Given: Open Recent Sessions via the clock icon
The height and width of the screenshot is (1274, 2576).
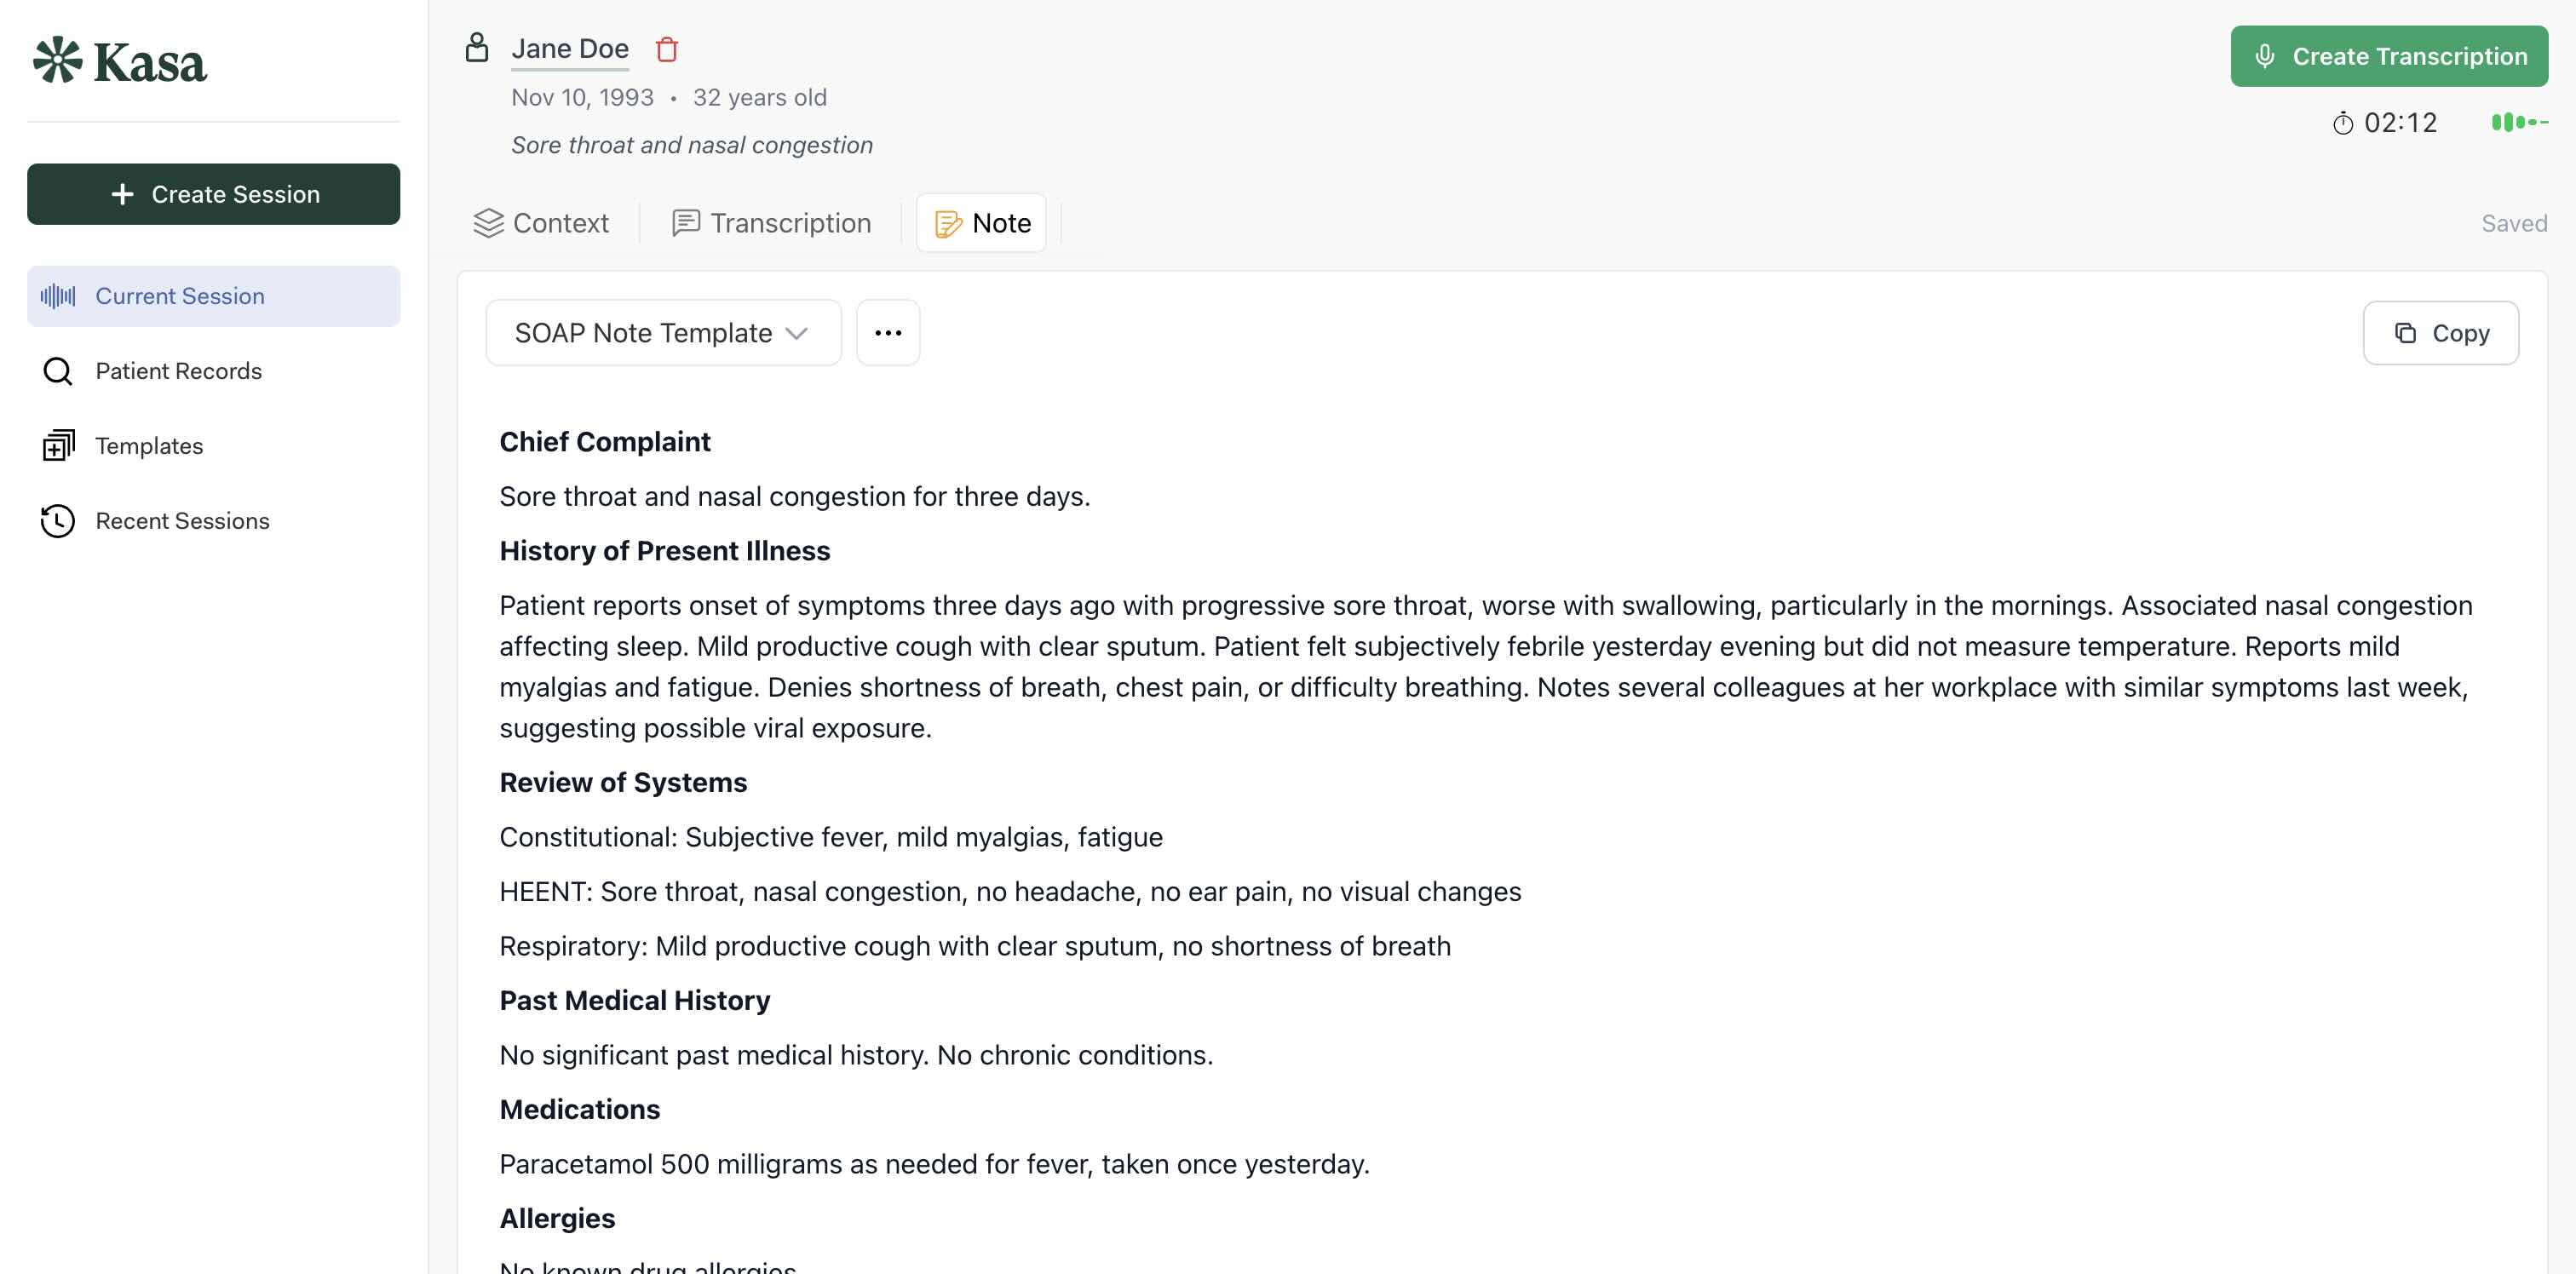Looking at the screenshot, I should pyautogui.click(x=57, y=520).
